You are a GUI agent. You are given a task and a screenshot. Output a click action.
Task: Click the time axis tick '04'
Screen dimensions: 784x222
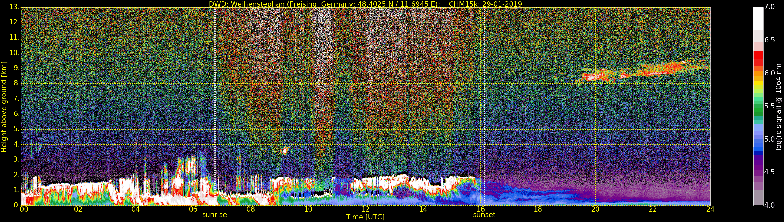tap(136, 209)
